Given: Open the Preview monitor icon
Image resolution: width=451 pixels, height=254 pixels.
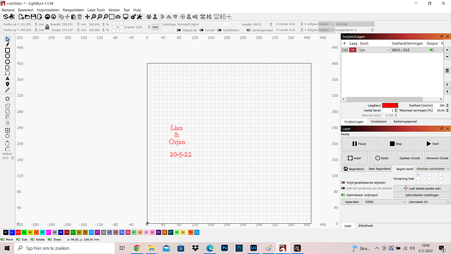Looking at the screenshot, I should (125, 17).
